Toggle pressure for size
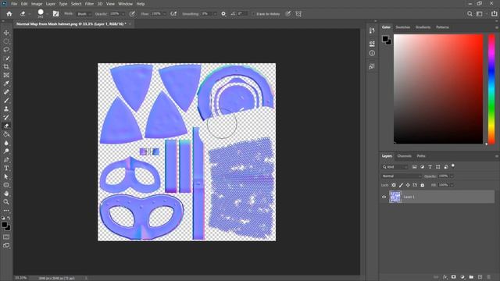Image resolution: width=500 pixels, height=281 pixels. click(x=288, y=14)
